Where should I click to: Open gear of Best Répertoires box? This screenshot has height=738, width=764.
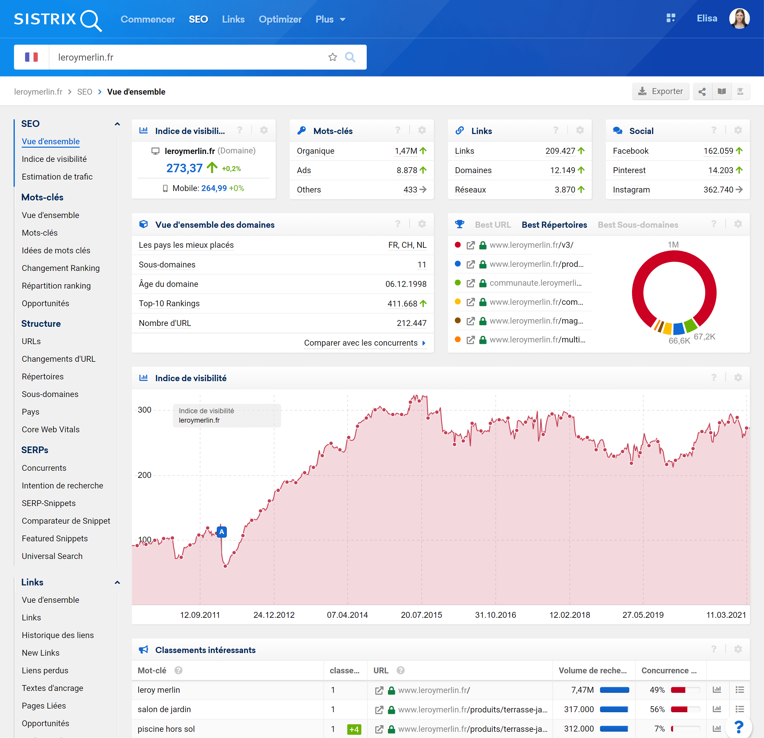point(738,224)
